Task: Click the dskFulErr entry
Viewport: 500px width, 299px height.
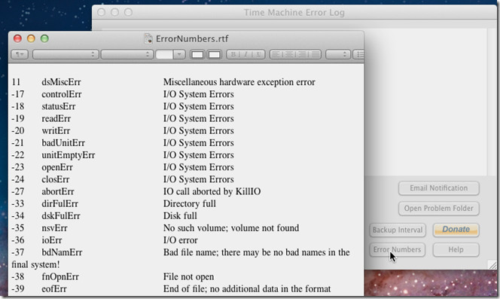Action: point(61,215)
